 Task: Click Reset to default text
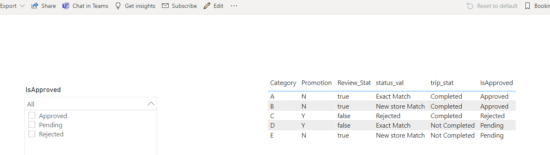pos(497,6)
